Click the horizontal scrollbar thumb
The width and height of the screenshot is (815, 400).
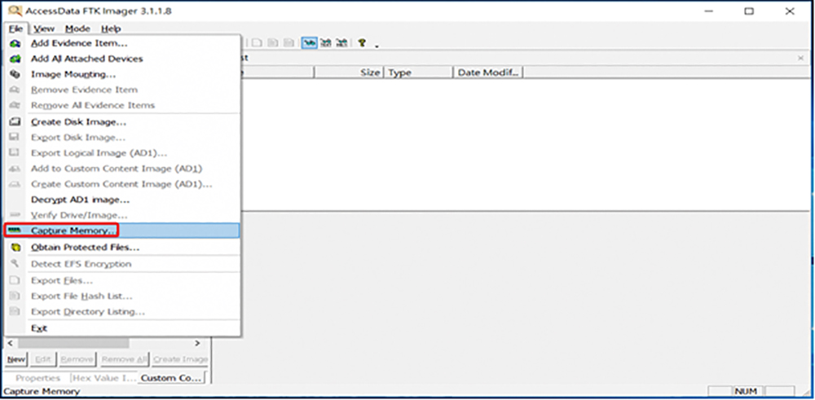[73, 343]
